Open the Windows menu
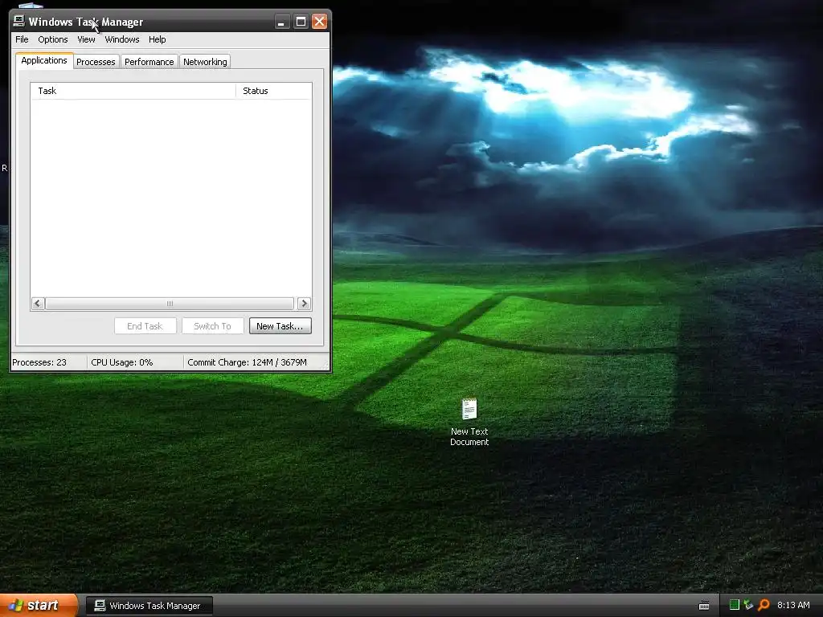The width and height of the screenshot is (823, 617). point(122,39)
